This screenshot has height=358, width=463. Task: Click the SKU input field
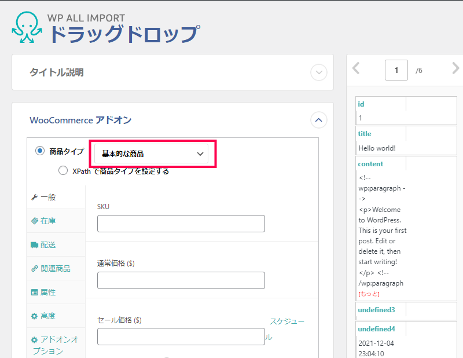(181, 224)
